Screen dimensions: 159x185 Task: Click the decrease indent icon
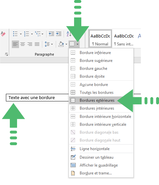pyautogui.click(x=51, y=34)
